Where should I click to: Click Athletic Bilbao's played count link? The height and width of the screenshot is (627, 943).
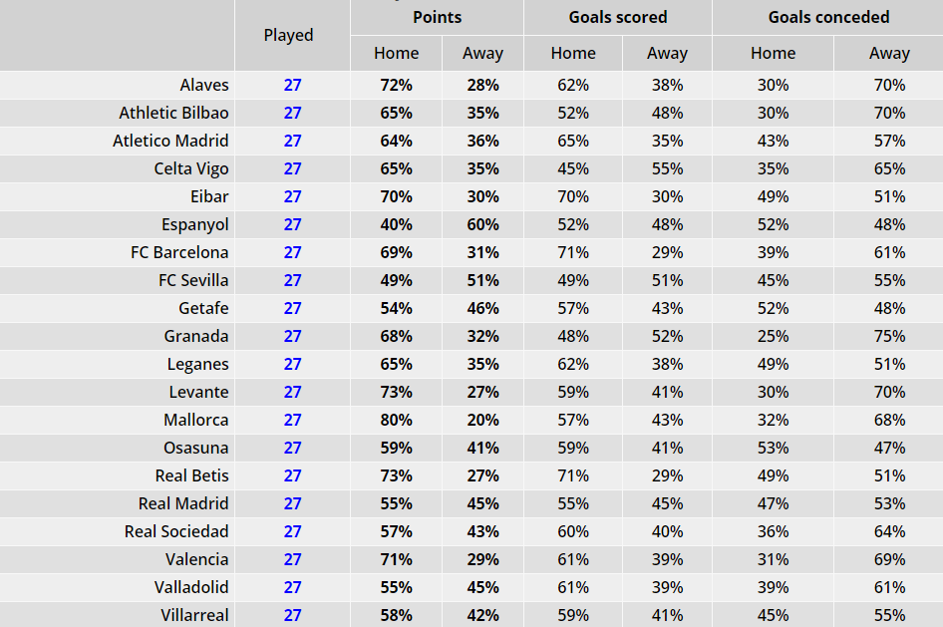pos(292,113)
